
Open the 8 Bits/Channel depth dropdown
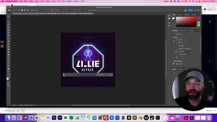185,54
